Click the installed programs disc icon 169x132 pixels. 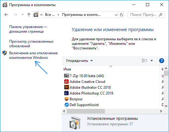coord(75,123)
